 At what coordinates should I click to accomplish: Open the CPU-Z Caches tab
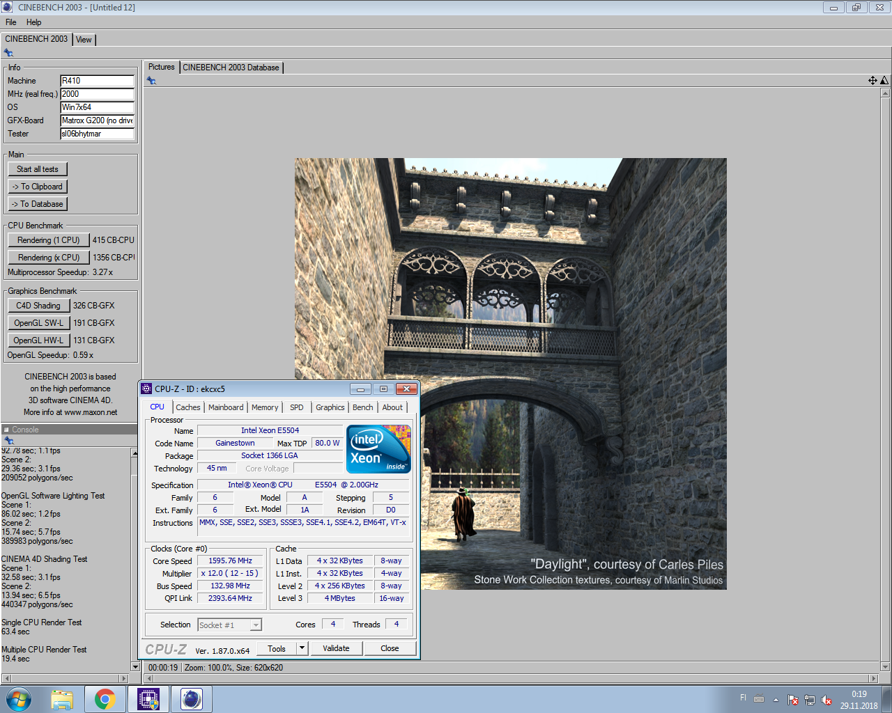point(188,407)
